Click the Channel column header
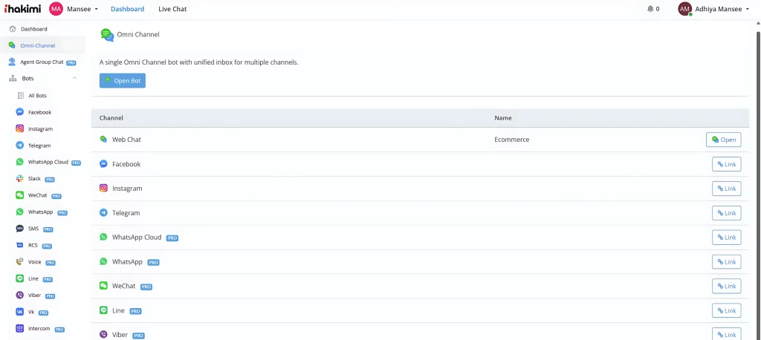The width and height of the screenshot is (761, 340). coord(111,118)
